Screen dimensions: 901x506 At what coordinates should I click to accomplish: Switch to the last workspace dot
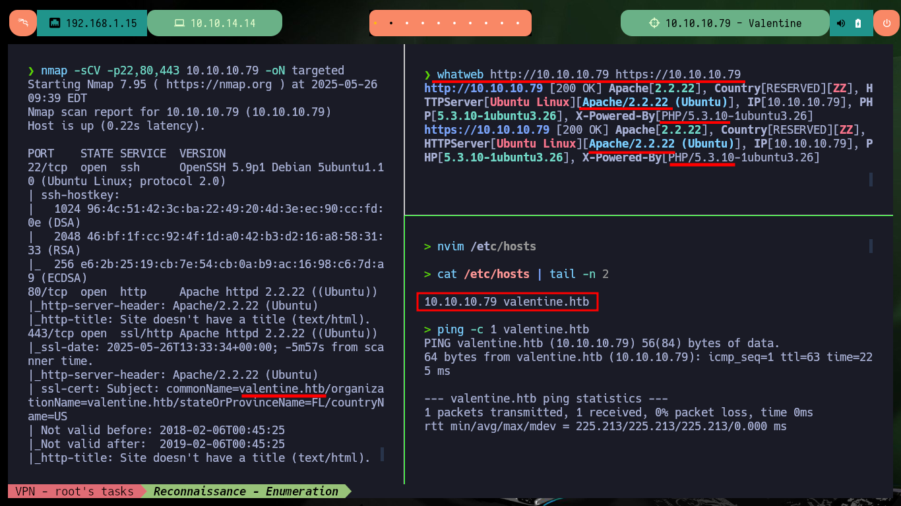pos(518,23)
